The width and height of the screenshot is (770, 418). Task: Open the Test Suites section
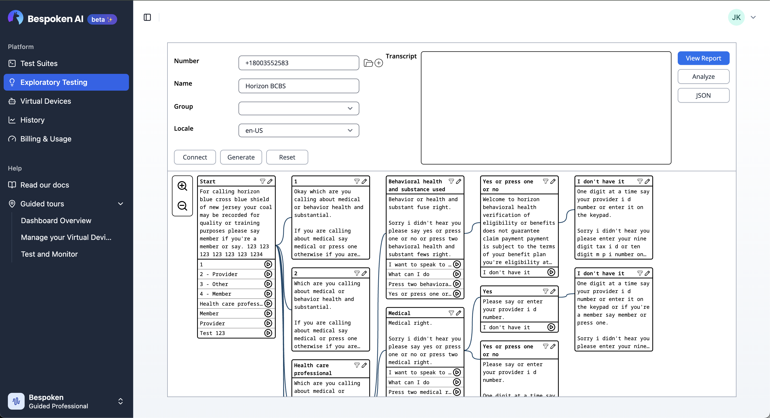[x=39, y=63]
